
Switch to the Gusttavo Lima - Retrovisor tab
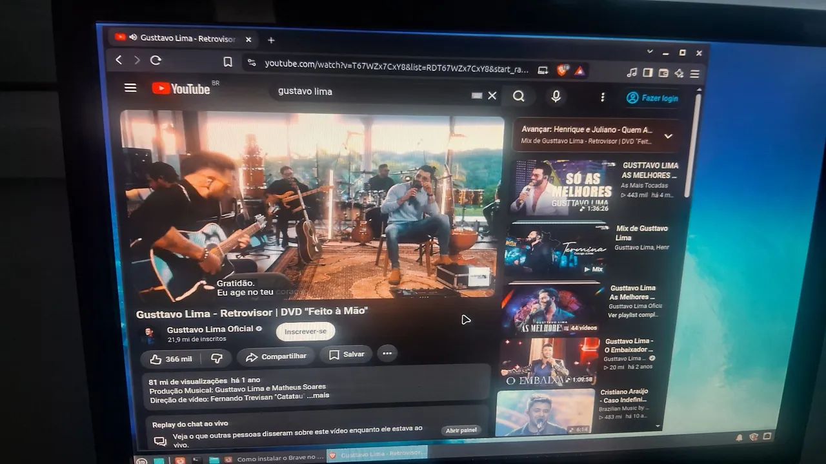pyautogui.click(x=183, y=38)
